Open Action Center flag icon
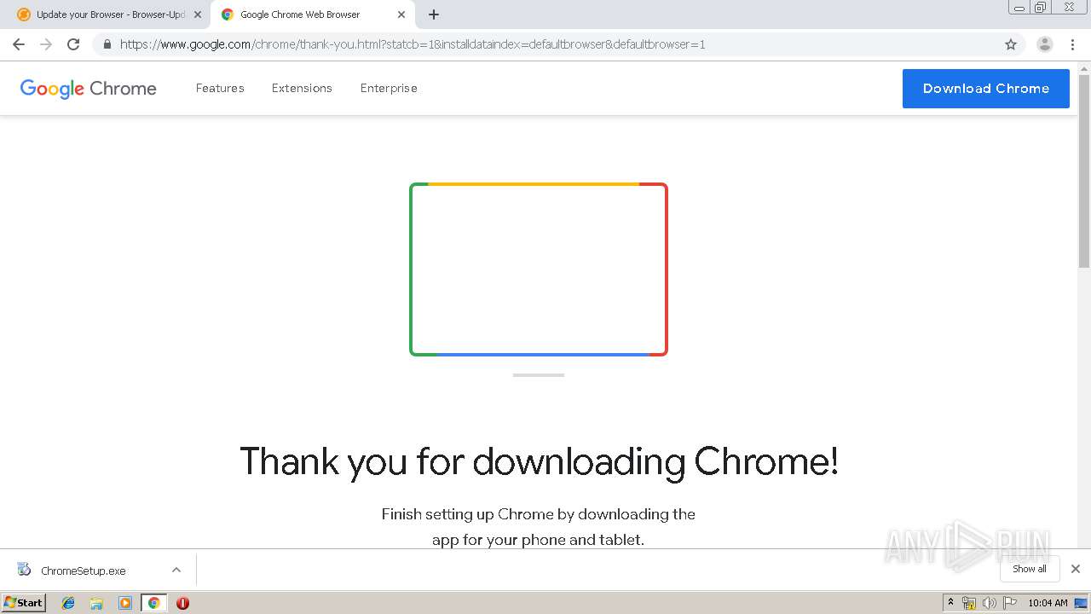 click(1010, 603)
